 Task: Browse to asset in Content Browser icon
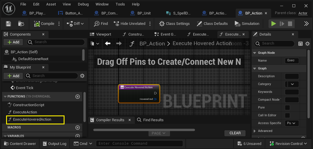pos(21,24)
